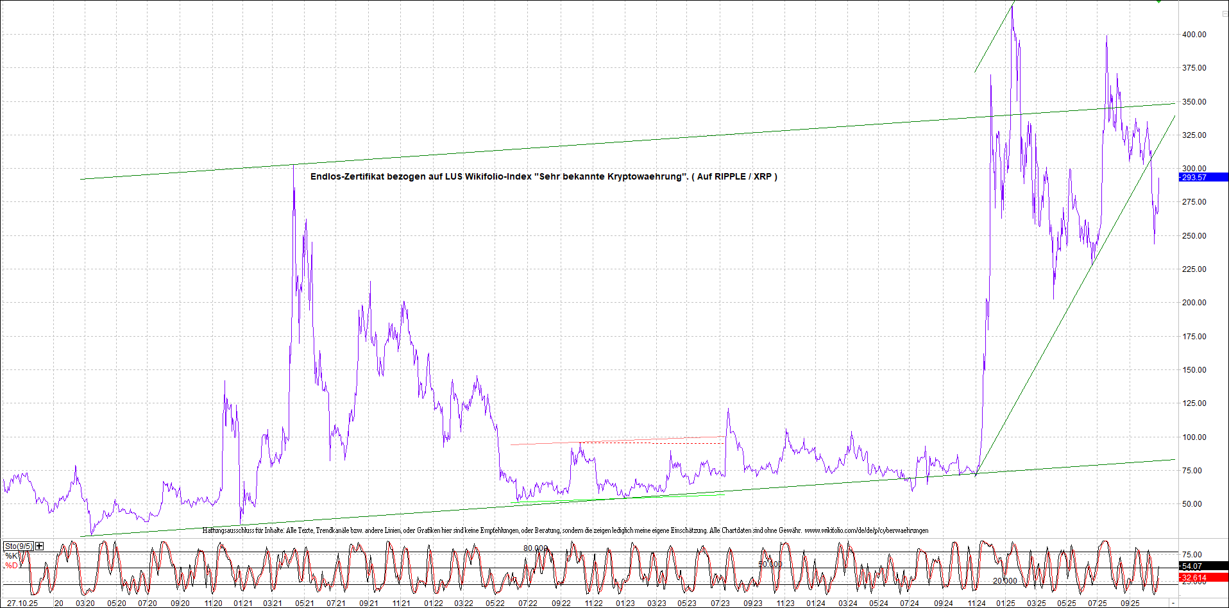Click the 80.000 level label in stochastic panel
Screen dimensions: 1229x608
536,548
